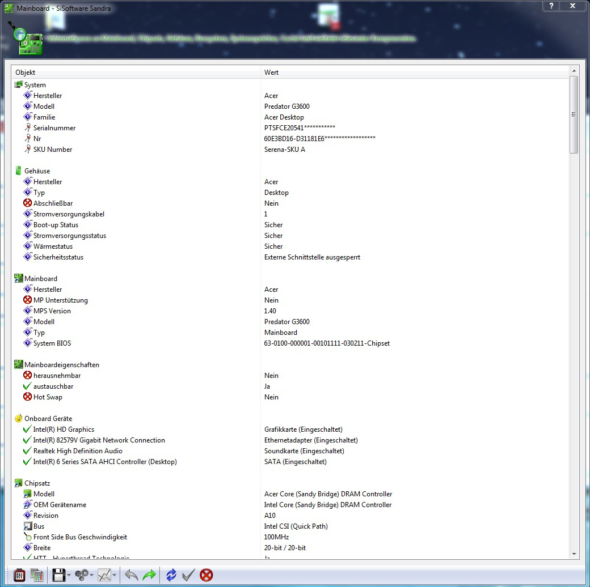Click the red X icon beside Abschließbar

pyautogui.click(x=27, y=203)
